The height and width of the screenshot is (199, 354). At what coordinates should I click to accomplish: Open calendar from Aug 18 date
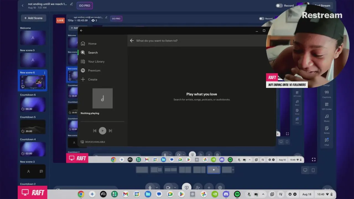307,194
